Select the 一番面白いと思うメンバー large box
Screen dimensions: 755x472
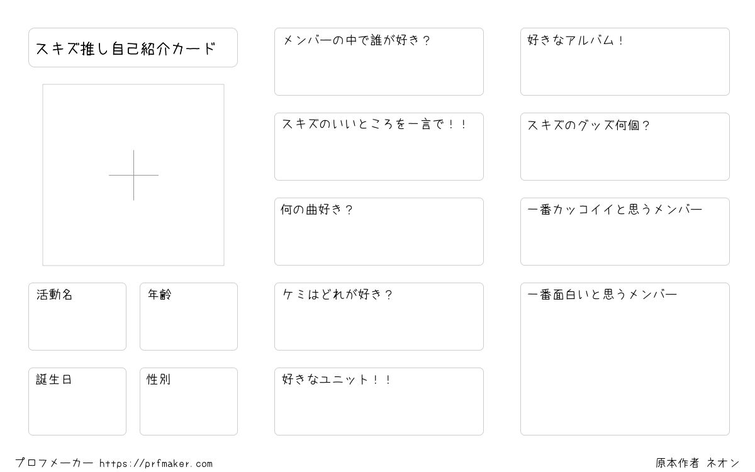pos(625,359)
